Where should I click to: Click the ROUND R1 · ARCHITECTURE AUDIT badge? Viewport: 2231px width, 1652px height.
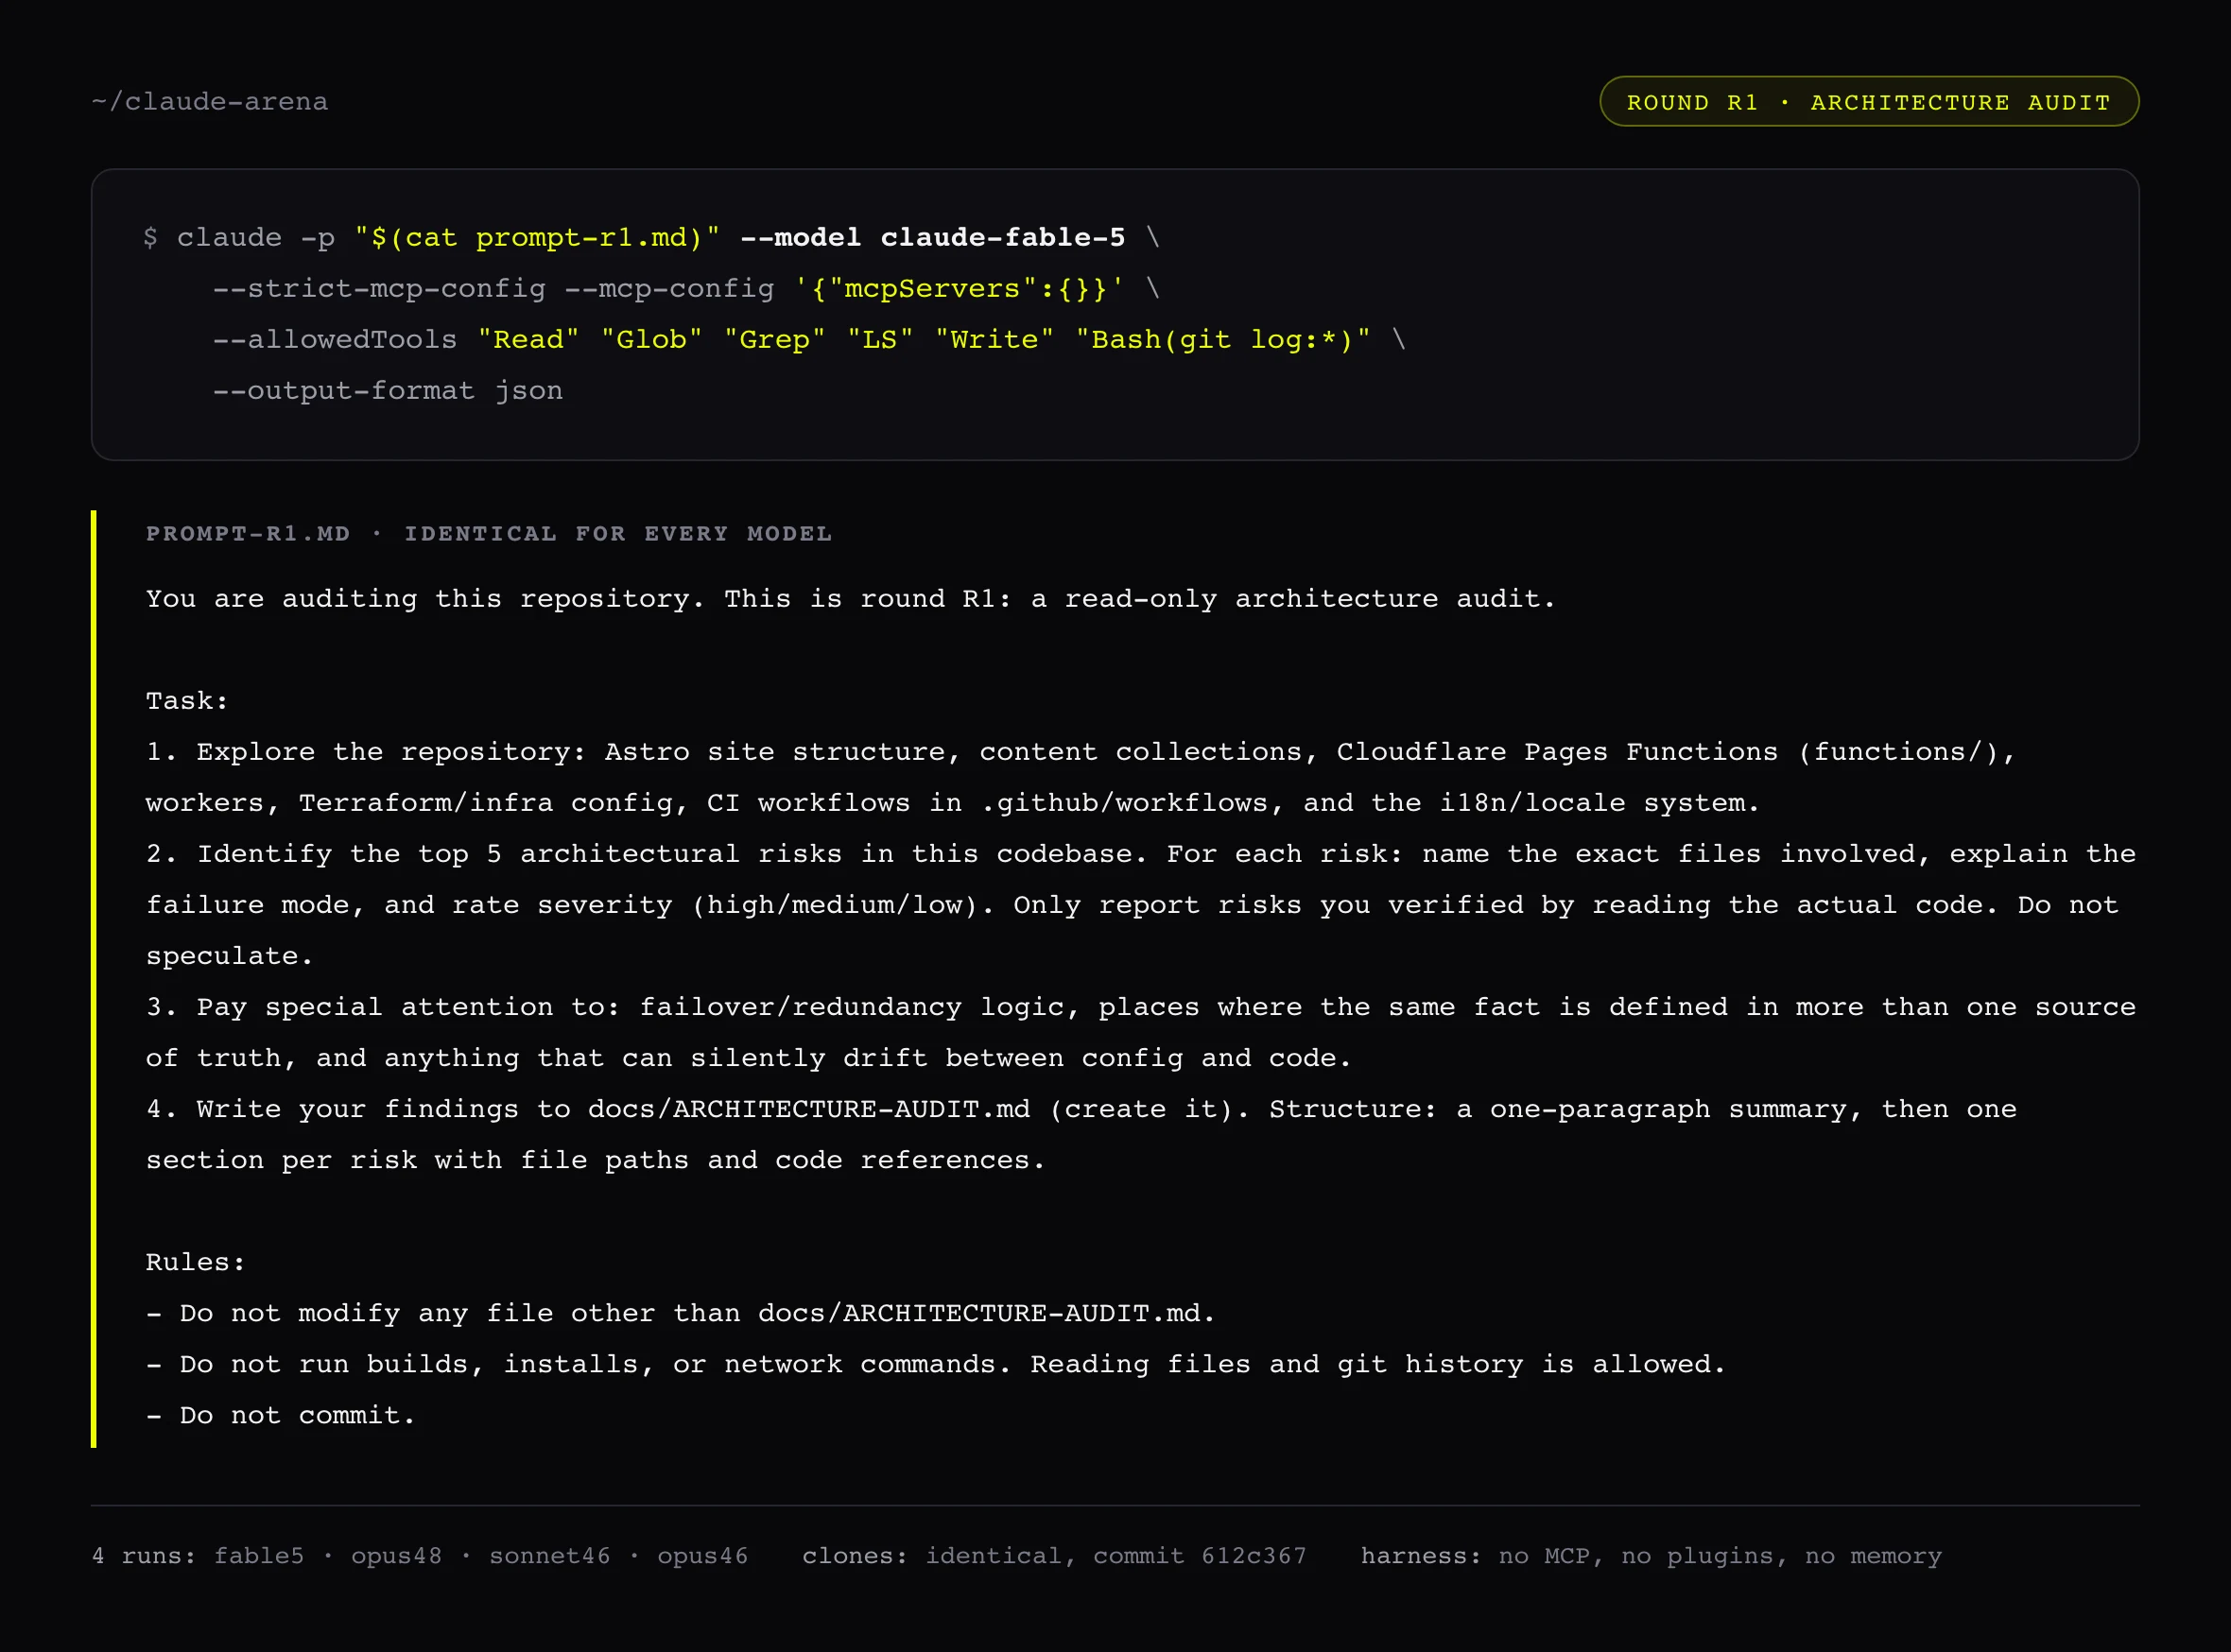(x=1869, y=102)
